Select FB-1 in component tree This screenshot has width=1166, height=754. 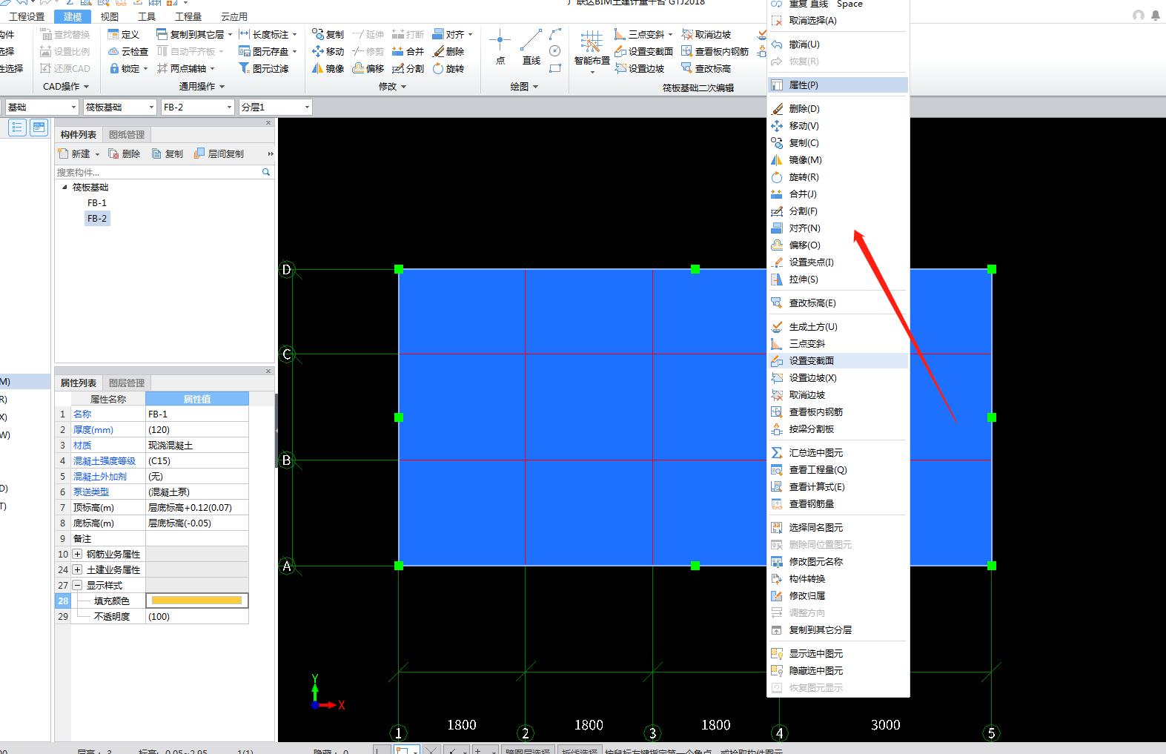97,202
